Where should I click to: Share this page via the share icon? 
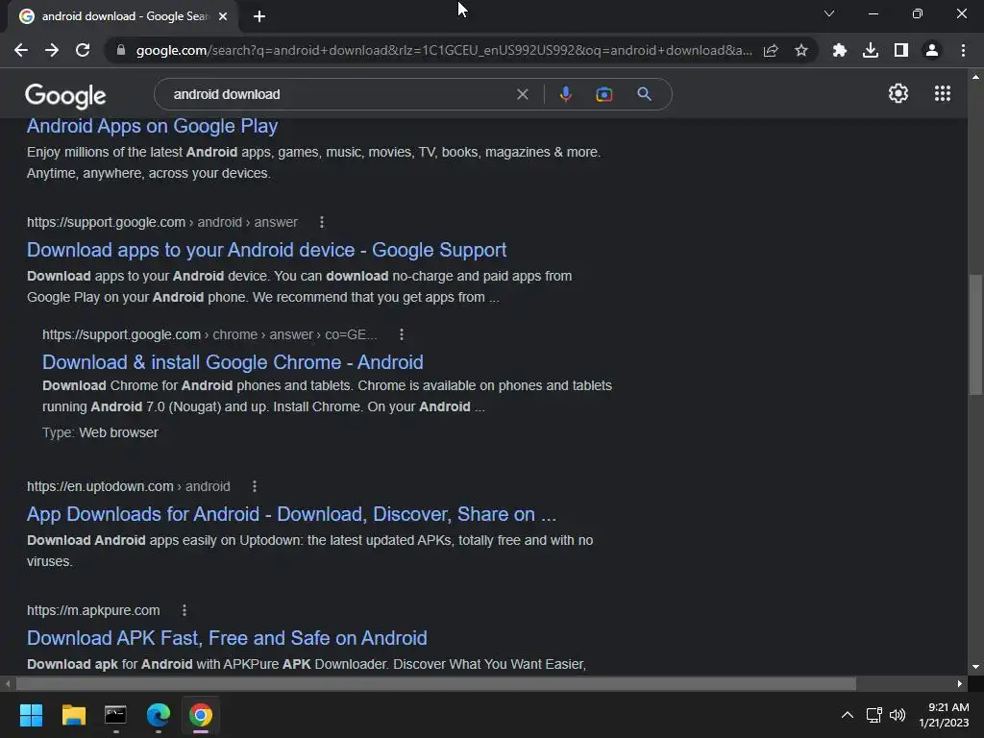(x=771, y=50)
